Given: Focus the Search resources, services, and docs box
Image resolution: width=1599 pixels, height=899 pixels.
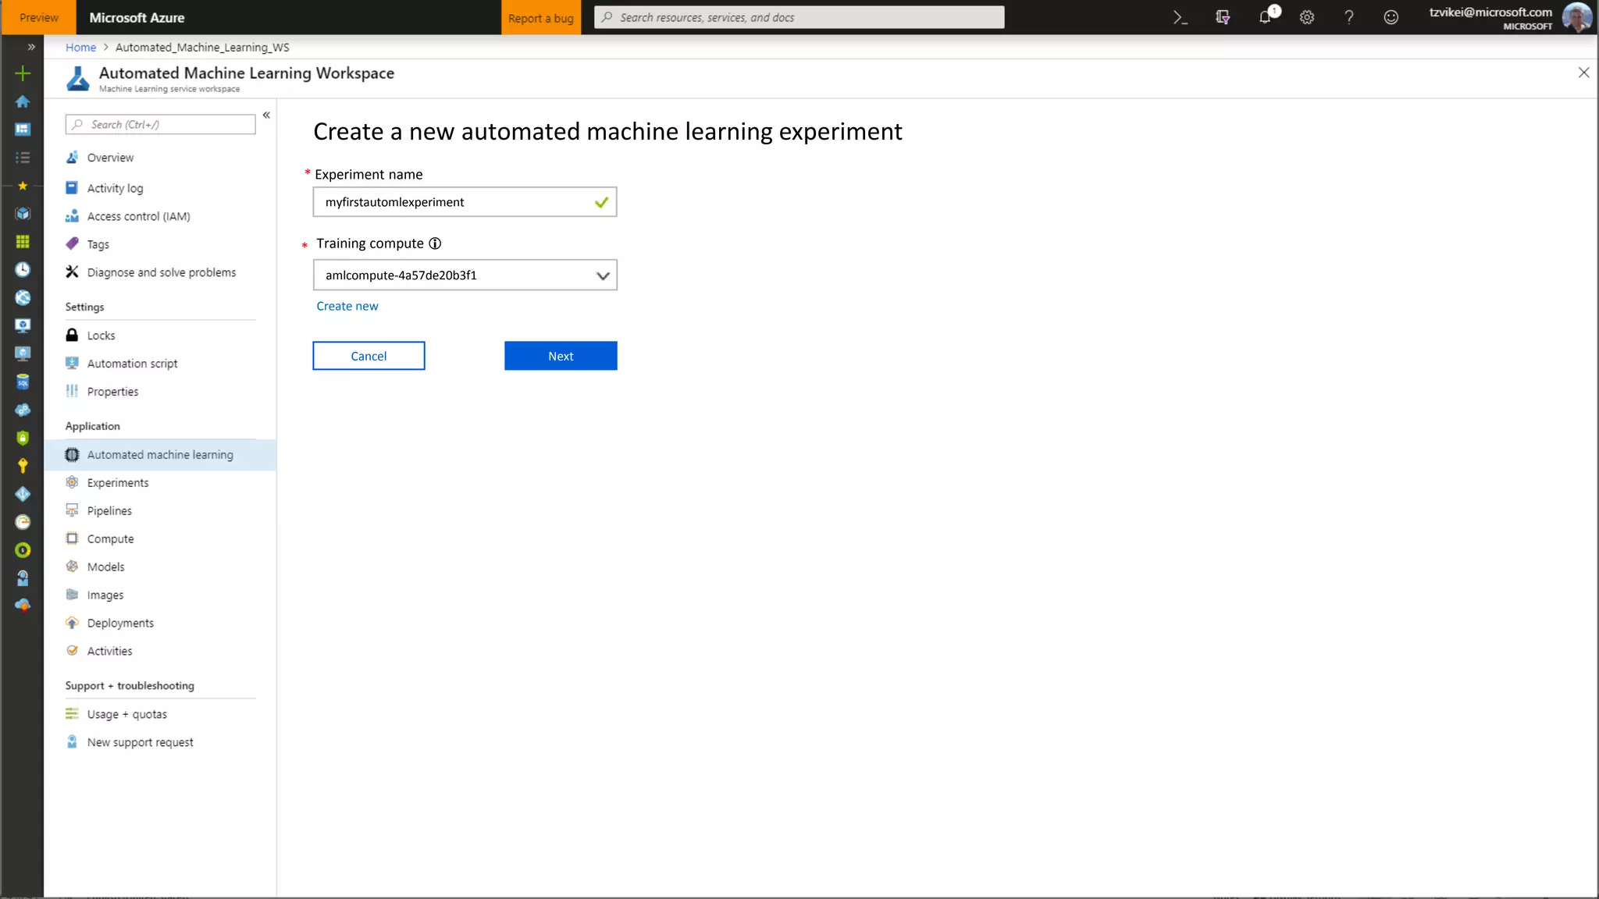Looking at the screenshot, I should pyautogui.click(x=799, y=17).
